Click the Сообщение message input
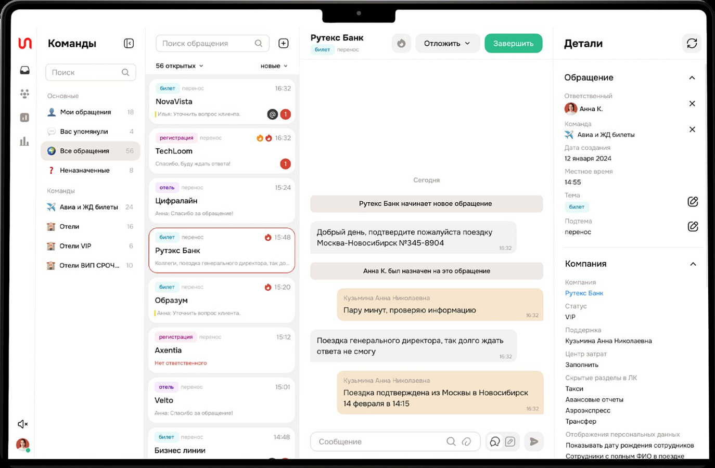The height and width of the screenshot is (468, 715). pyautogui.click(x=395, y=441)
